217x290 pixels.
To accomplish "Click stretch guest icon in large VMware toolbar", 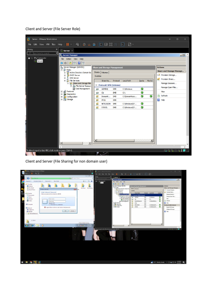I will [x=129, y=44].
